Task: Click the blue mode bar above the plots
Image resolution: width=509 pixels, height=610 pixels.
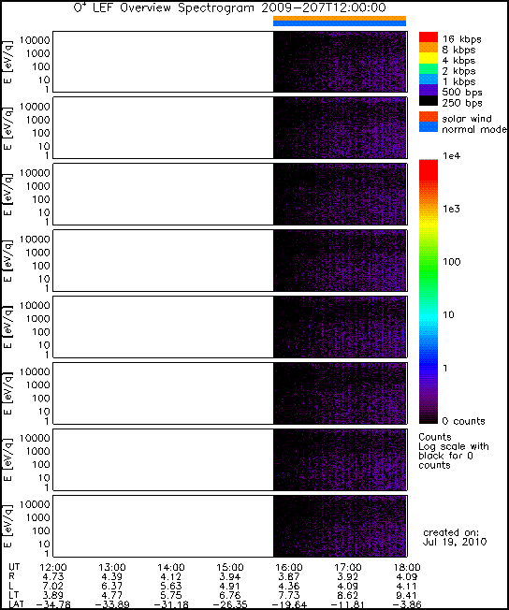Action: pyautogui.click(x=340, y=23)
